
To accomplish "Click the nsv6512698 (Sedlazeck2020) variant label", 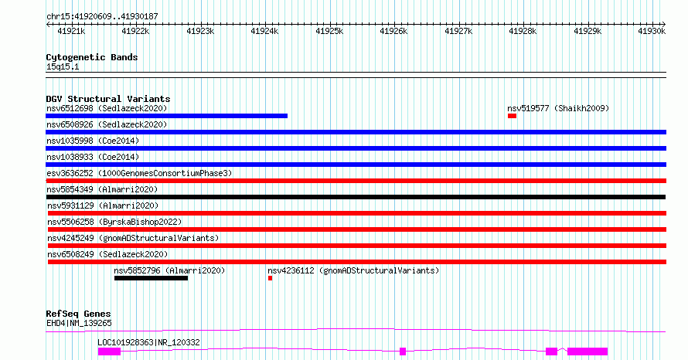I will point(107,108).
